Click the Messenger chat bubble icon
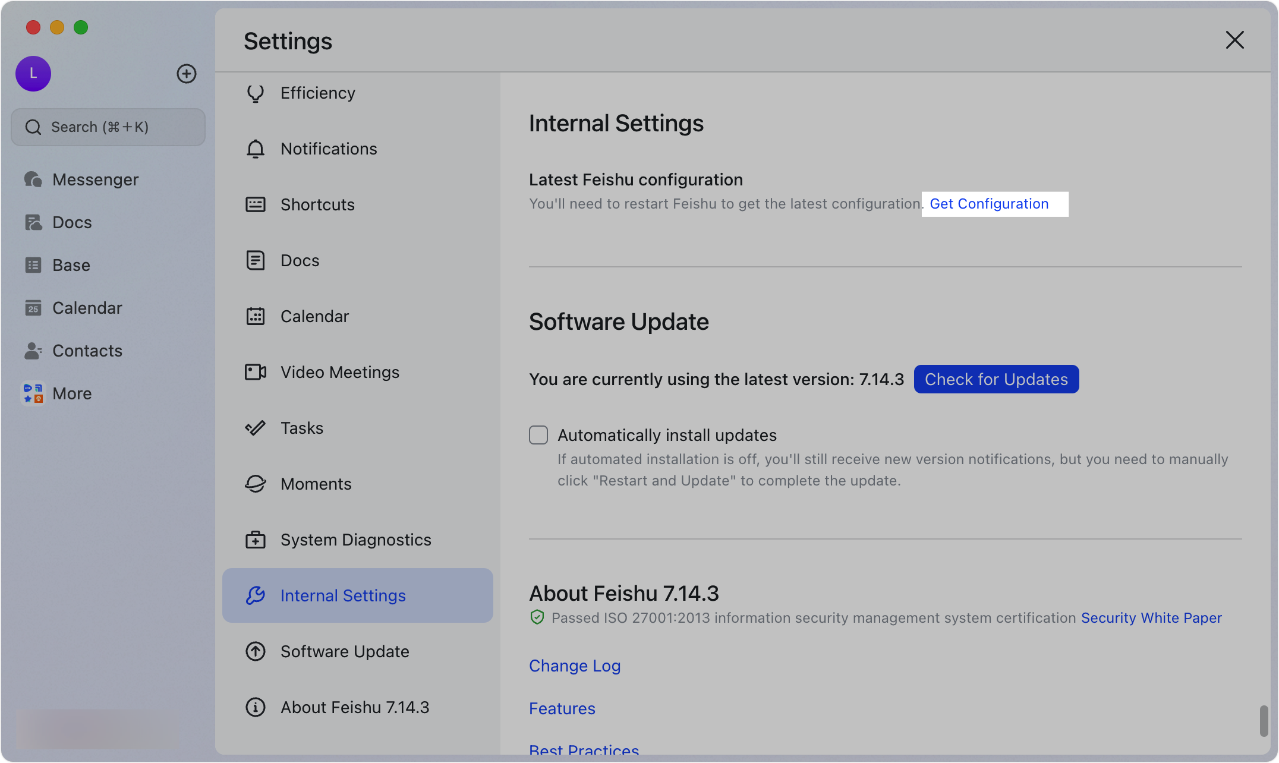1279x763 pixels. coord(33,179)
